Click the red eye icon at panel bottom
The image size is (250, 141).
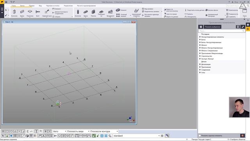pos(243,136)
